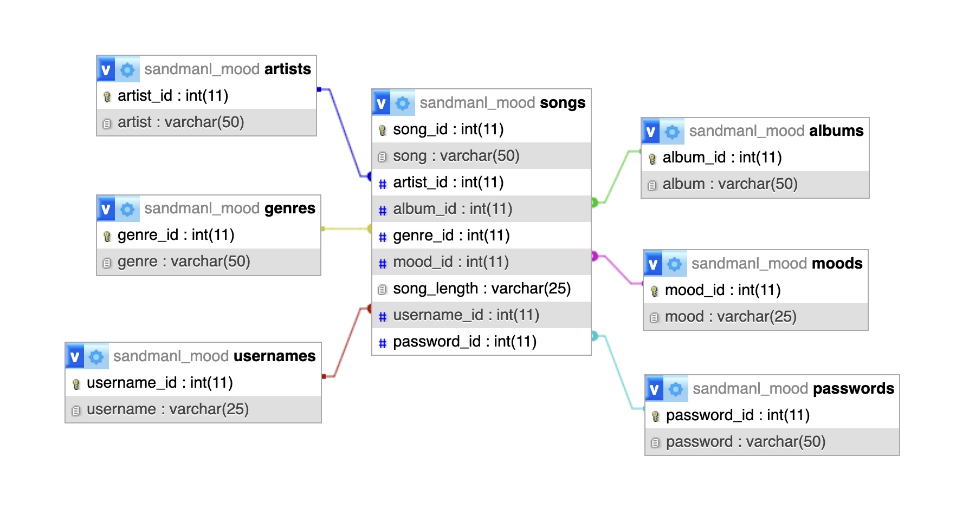Click the sandmanl_mood passwords table title

coord(793,389)
